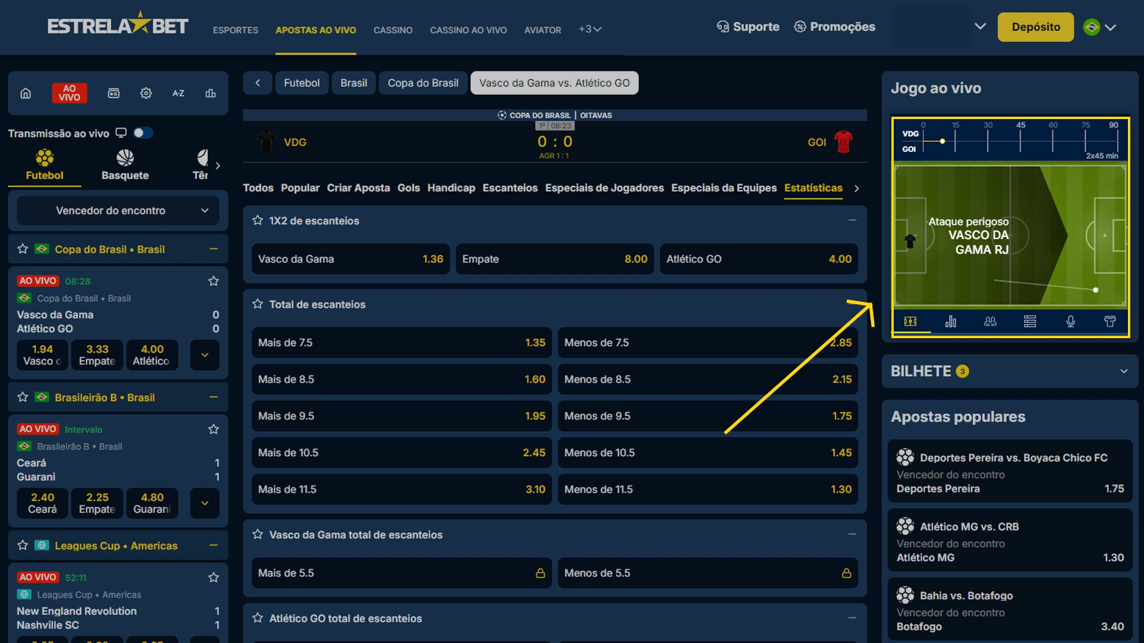Collapse Vasco da Gama total de escanteios
Viewport: 1144px width, 643px height.
click(x=852, y=535)
